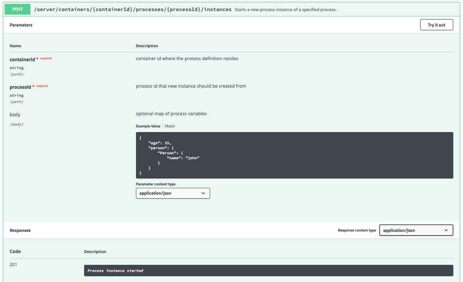Switch to the Model tab
The height and width of the screenshot is (282, 463).
(170, 126)
